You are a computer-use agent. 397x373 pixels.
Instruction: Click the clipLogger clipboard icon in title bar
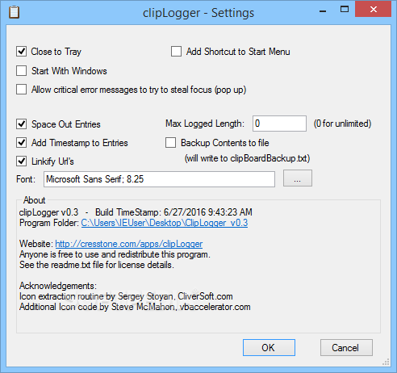click(14, 13)
